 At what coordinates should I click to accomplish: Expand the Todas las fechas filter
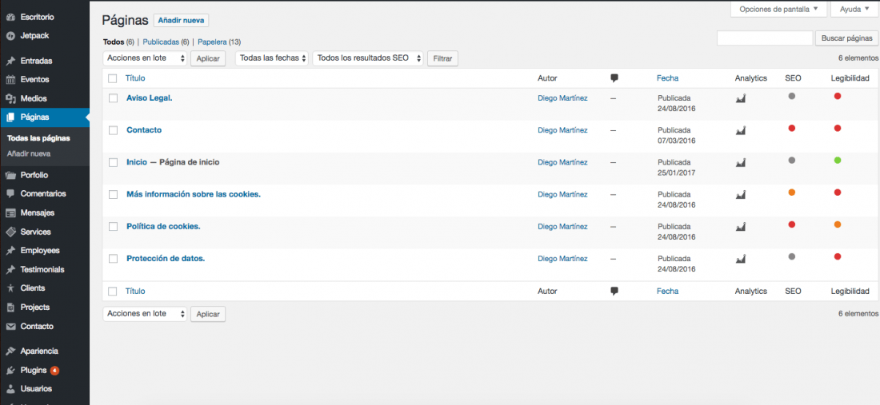point(272,58)
